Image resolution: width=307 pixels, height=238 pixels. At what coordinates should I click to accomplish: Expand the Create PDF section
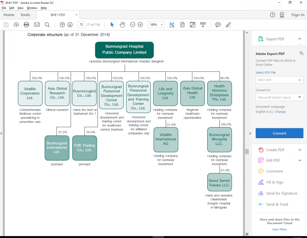click(300, 150)
